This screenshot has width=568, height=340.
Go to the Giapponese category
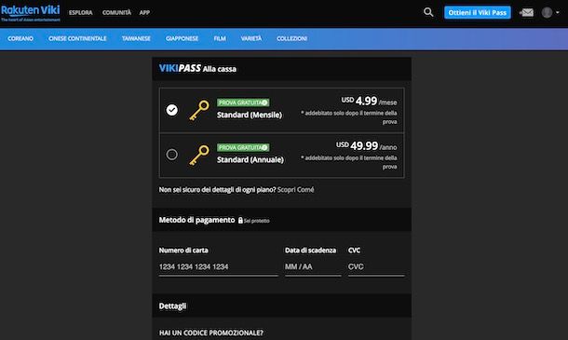[x=182, y=38]
